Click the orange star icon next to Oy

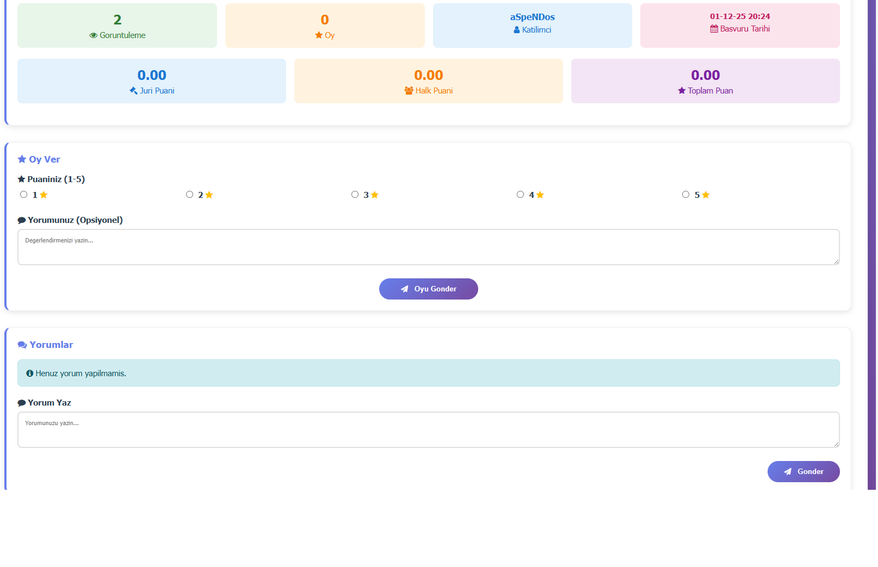coord(319,35)
